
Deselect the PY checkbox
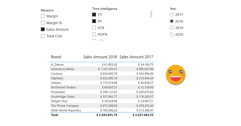point(94,21)
